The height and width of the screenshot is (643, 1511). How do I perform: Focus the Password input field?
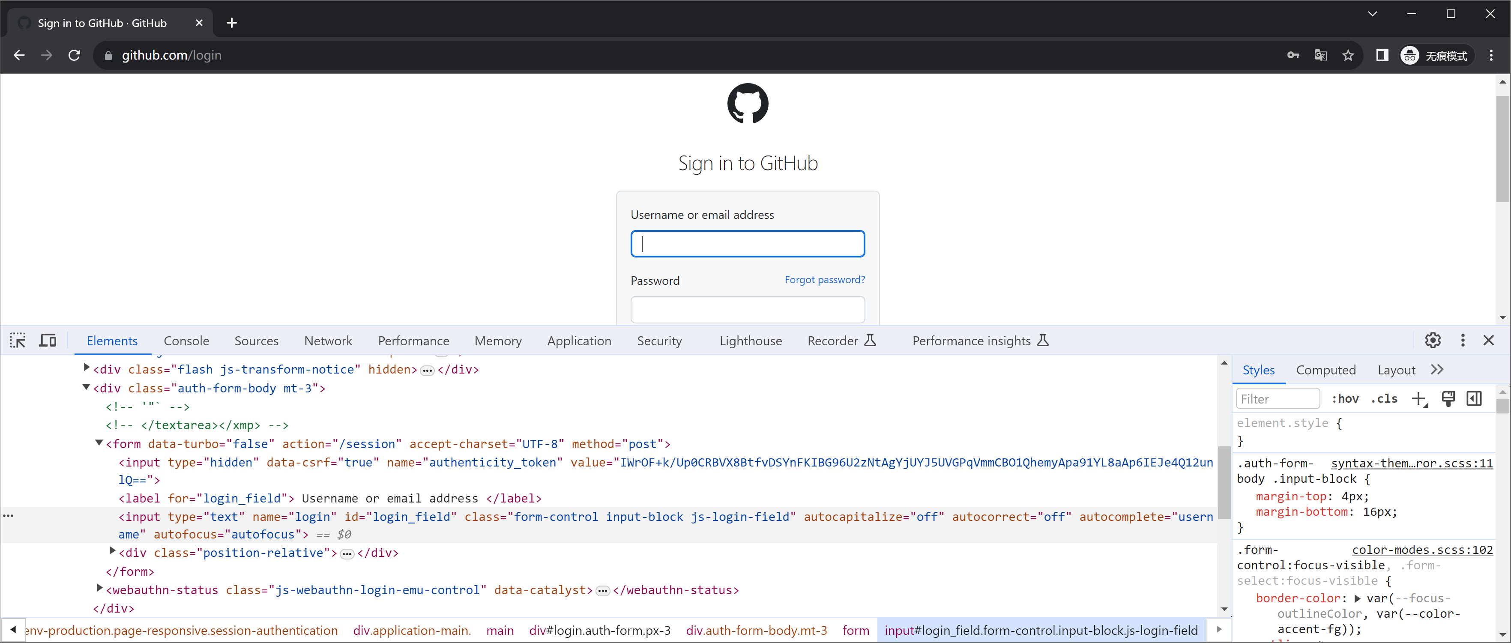click(x=747, y=309)
